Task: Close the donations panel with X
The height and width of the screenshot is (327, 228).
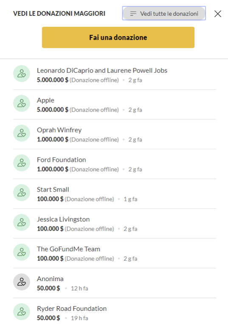Action: 218,14
